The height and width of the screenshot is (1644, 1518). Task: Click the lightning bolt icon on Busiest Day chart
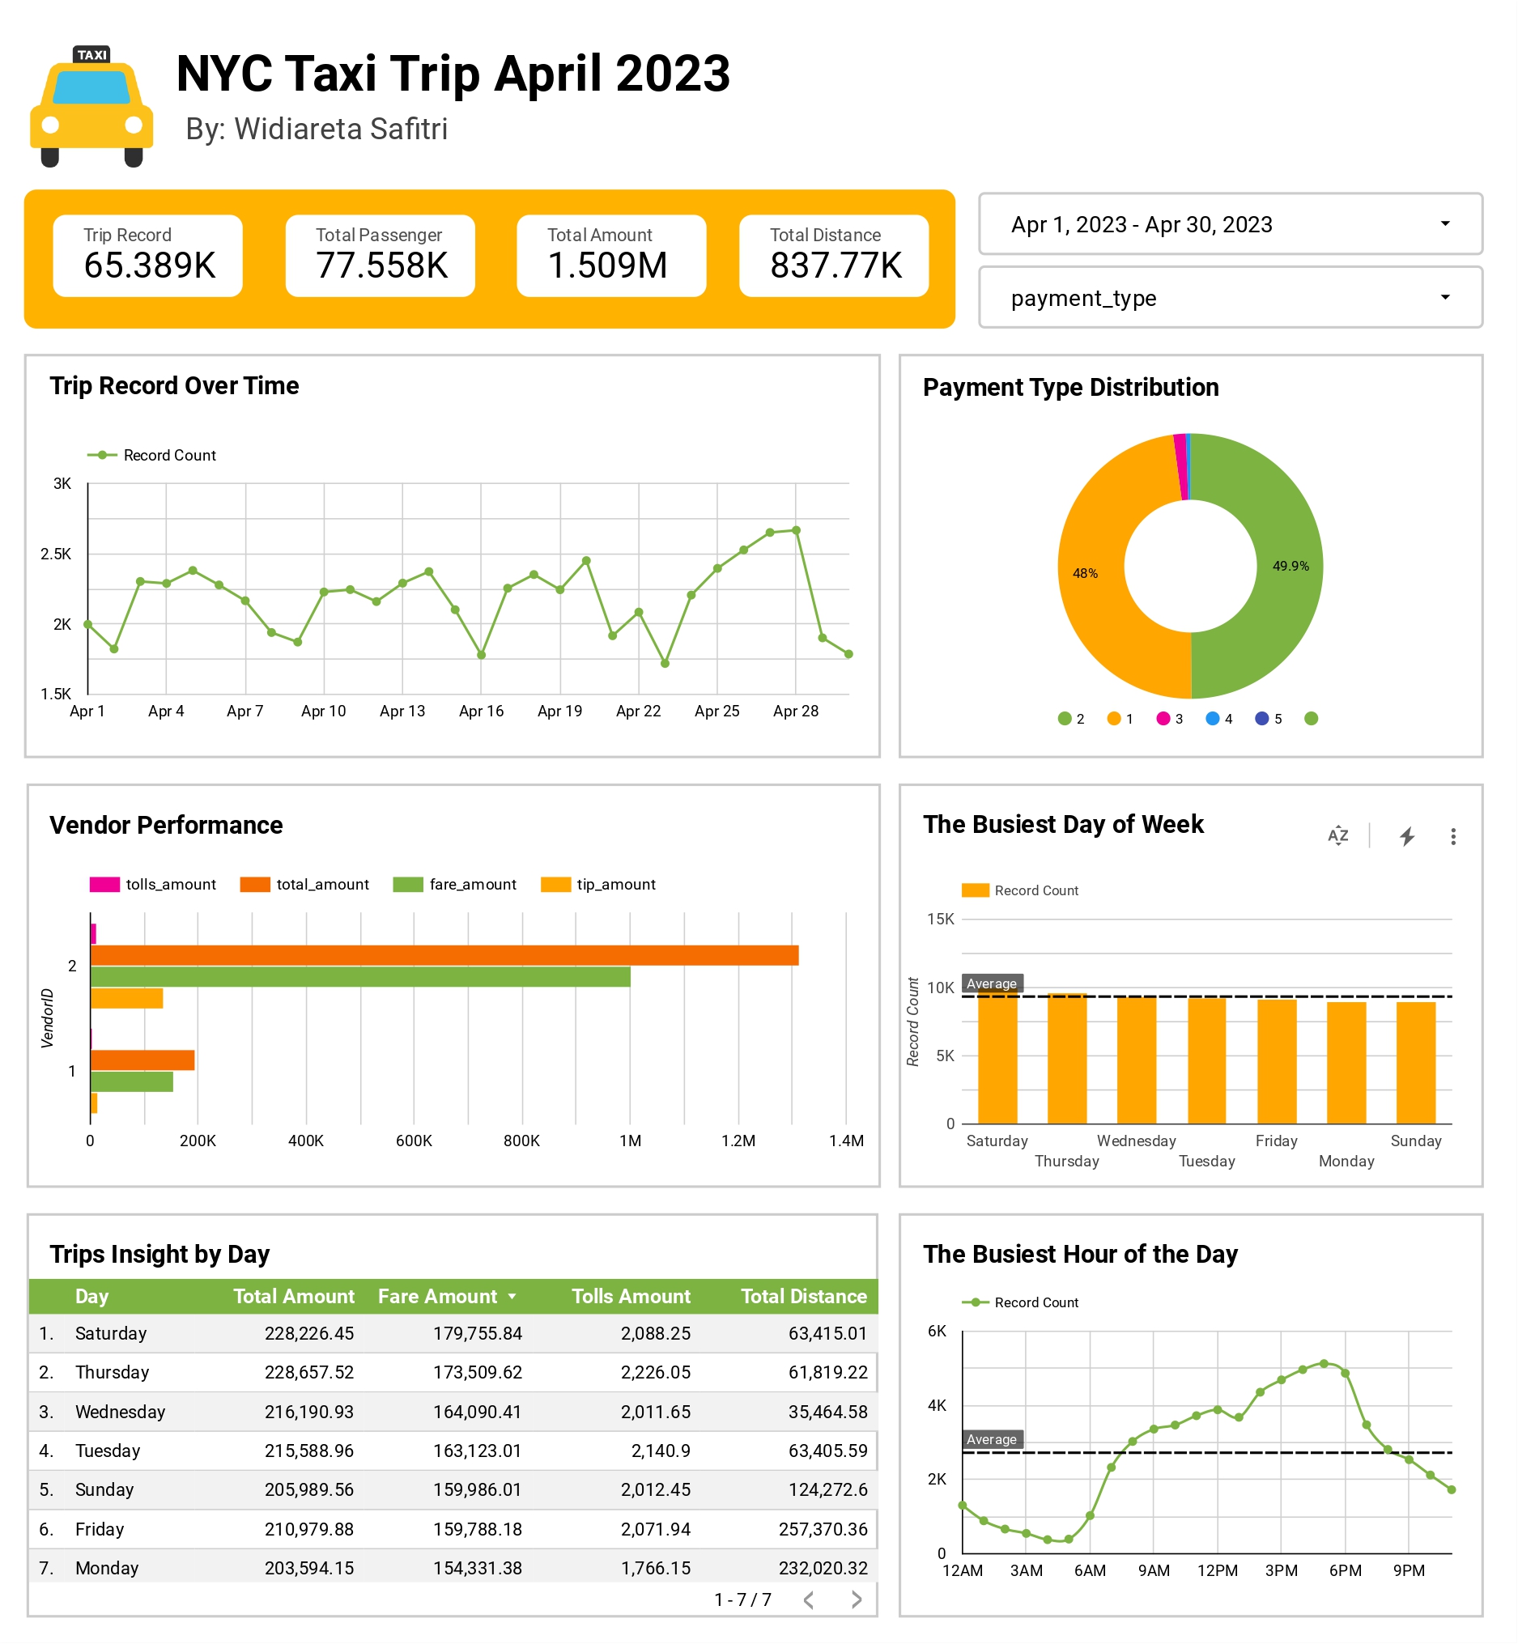tap(1407, 836)
